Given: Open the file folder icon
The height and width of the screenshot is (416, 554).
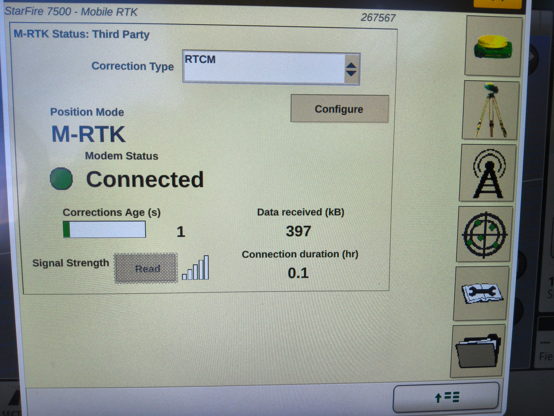Looking at the screenshot, I should (478, 351).
